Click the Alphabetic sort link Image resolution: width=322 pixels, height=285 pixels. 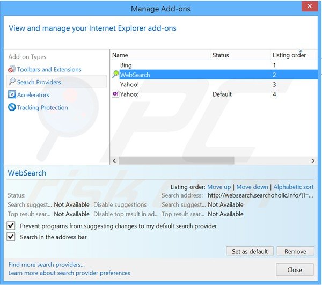pyautogui.click(x=294, y=187)
